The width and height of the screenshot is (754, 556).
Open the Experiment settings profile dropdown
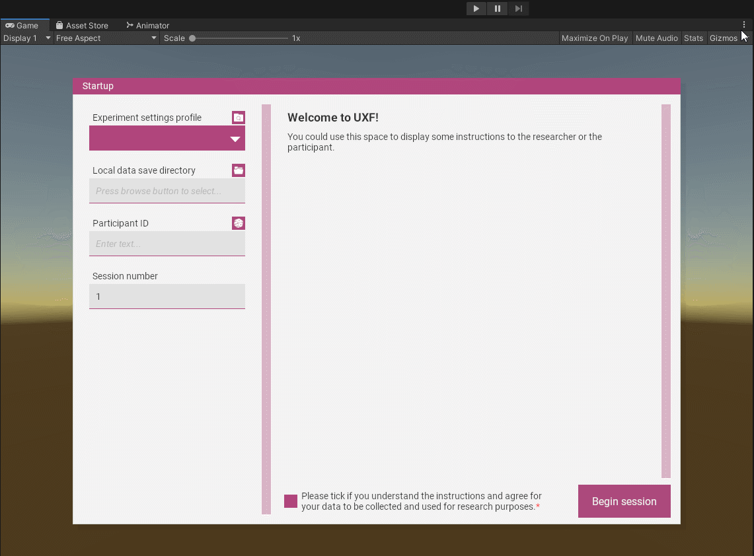click(x=167, y=139)
